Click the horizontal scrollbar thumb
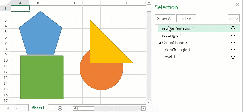The width and height of the screenshot is (243, 112). point(86,108)
